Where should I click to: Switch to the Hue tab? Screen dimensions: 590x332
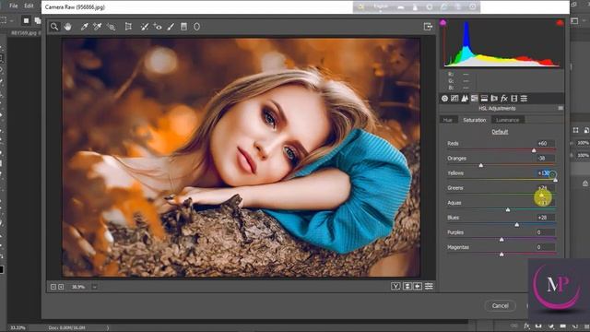pyautogui.click(x=448, y=120)
